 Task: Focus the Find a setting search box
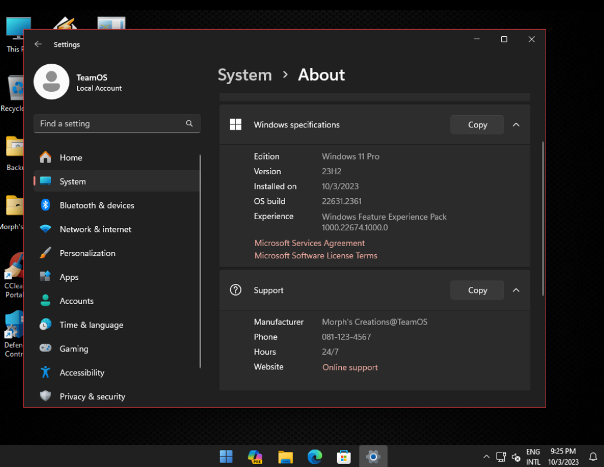(117, 123)
